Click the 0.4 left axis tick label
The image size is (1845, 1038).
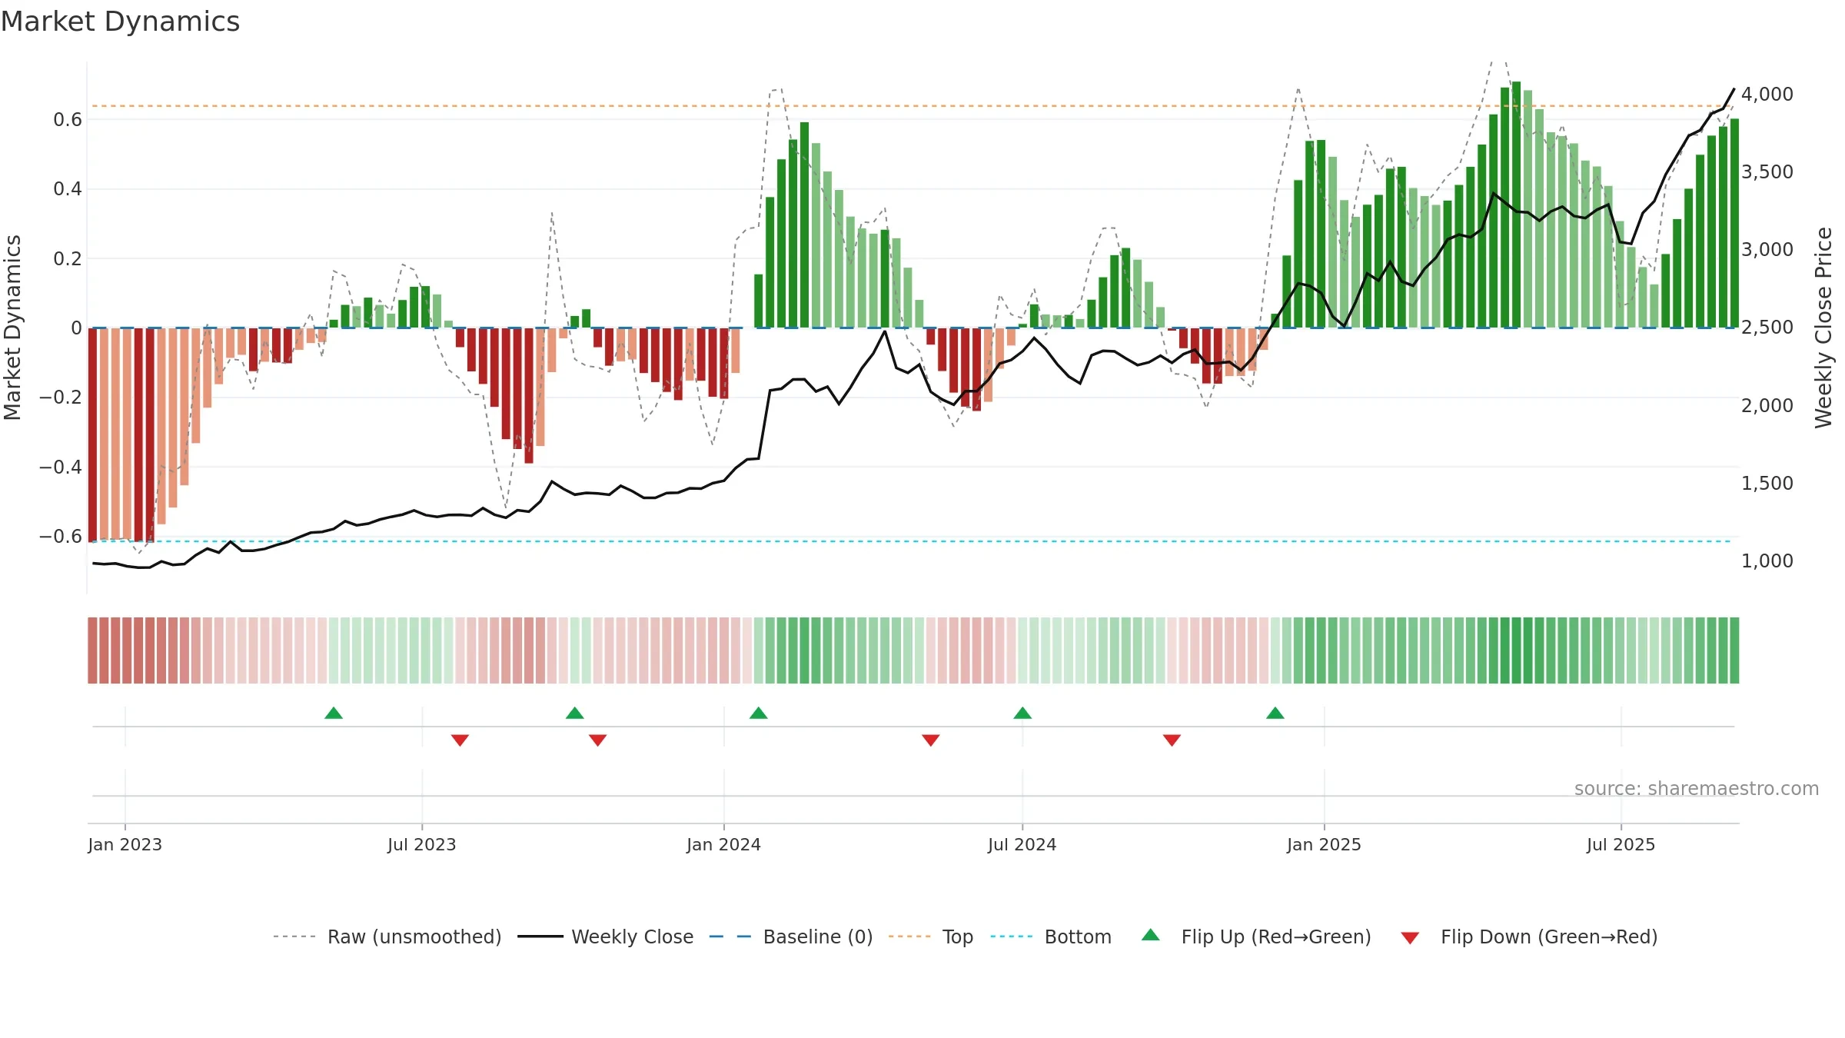click(68, 188)
